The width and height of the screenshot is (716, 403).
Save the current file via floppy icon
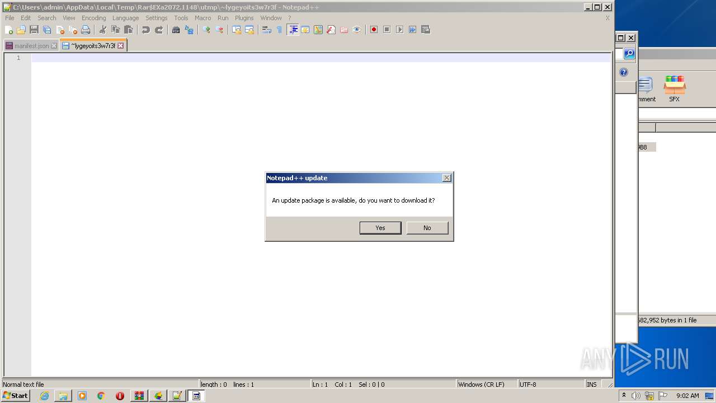click(34, 30)
